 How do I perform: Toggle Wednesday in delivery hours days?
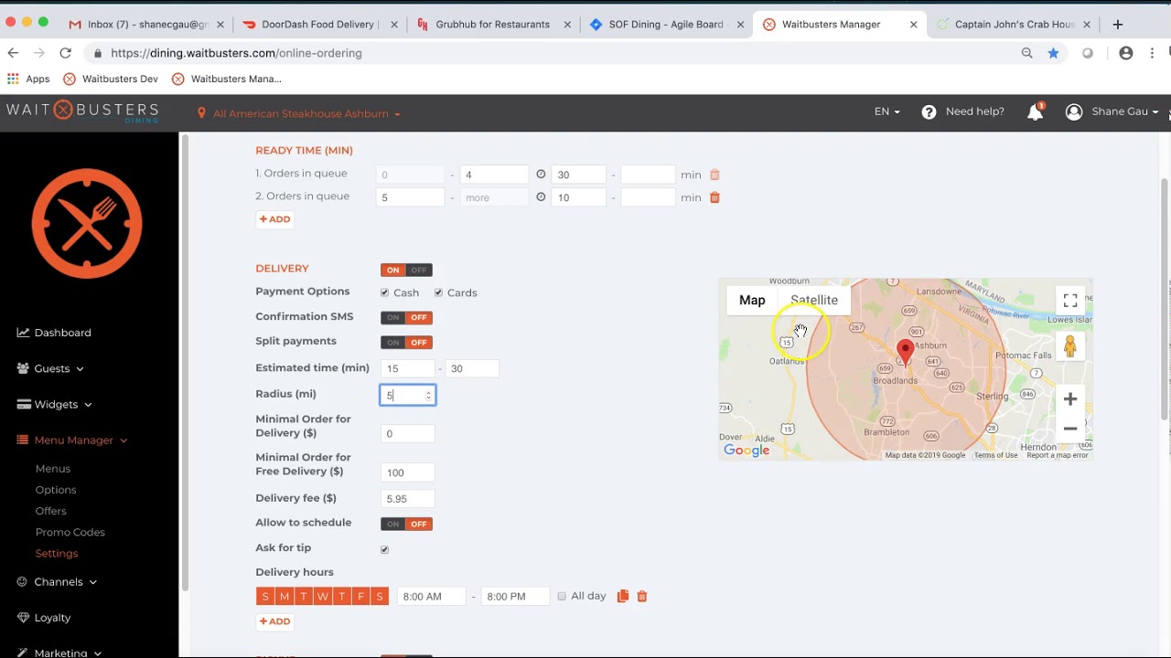(x=322, y=596)
